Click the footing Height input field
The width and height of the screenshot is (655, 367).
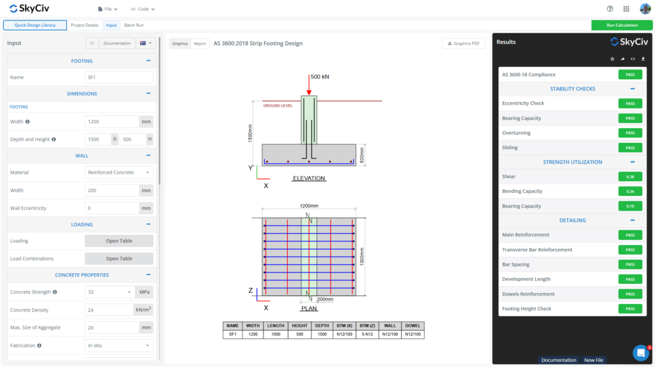pyautogui.click(x=133, y=139)
